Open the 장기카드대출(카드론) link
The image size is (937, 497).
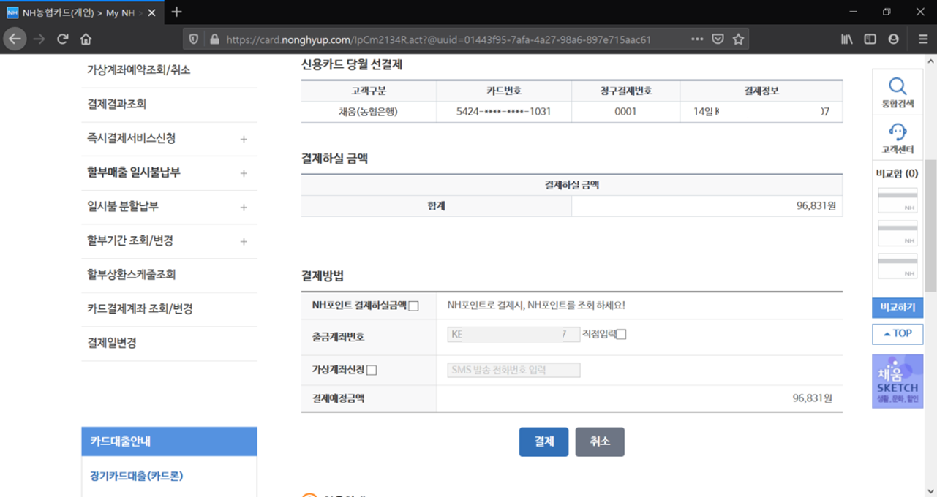click(136, 477)
